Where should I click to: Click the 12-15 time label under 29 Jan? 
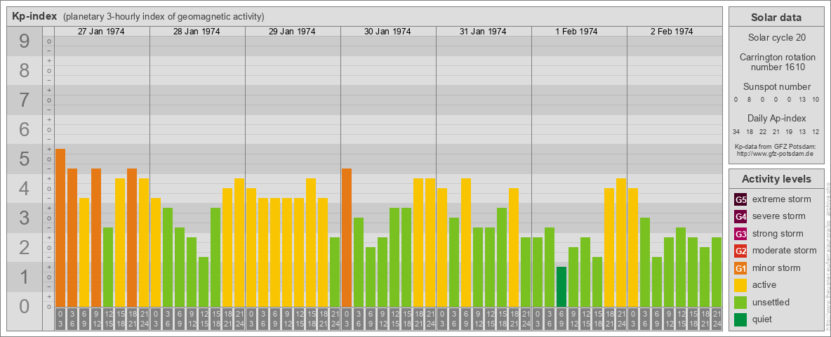pos(299,319)
